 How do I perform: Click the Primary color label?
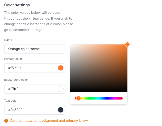tap(13, 59)
